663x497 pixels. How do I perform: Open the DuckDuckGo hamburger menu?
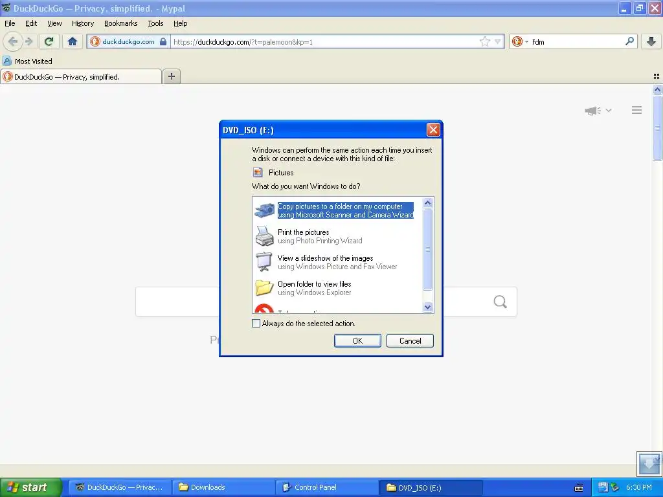tap(637, 110)
